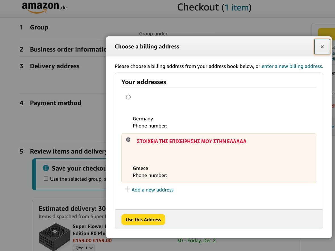Select the Germany address radio button

click(128, 97)
